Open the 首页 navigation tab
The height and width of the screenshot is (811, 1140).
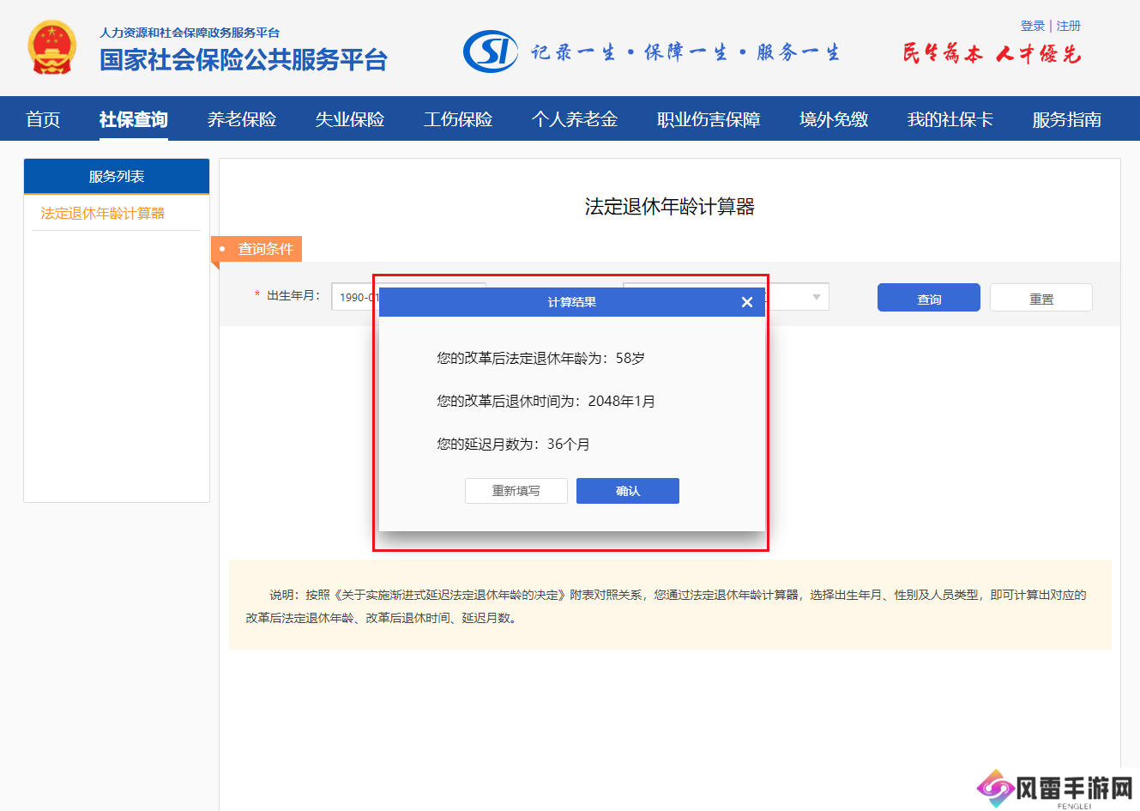(43, 119)
